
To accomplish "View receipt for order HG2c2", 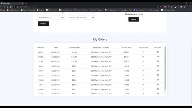I will [158, 52].
